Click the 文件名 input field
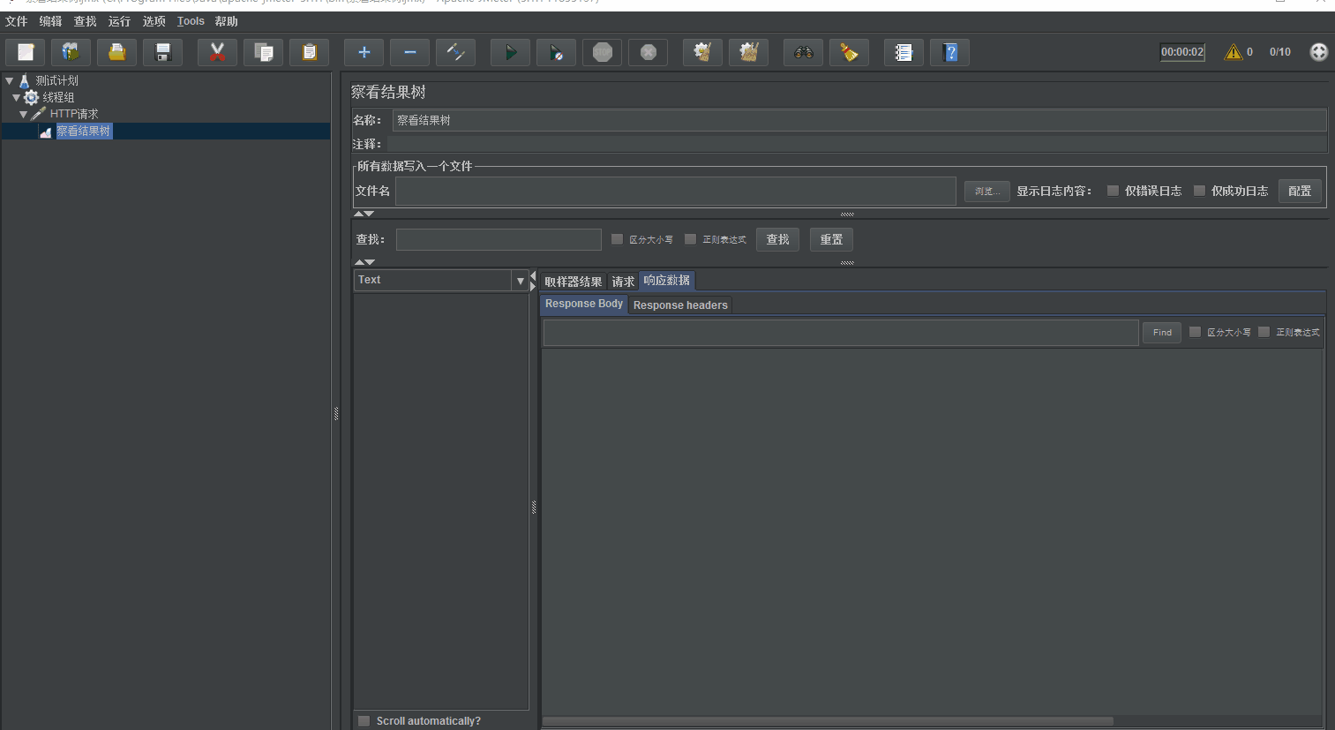The height and width of the screenshot is (730, 1335). coord(675,192)
